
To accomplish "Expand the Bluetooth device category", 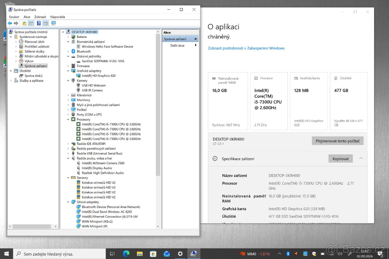I will (68, 51).
